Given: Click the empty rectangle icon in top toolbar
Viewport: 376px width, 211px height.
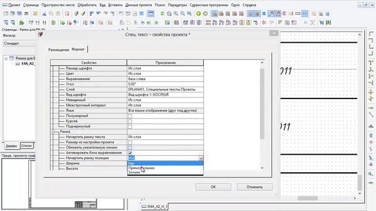Looking at the screenshot, I should (x=298, y=13).
